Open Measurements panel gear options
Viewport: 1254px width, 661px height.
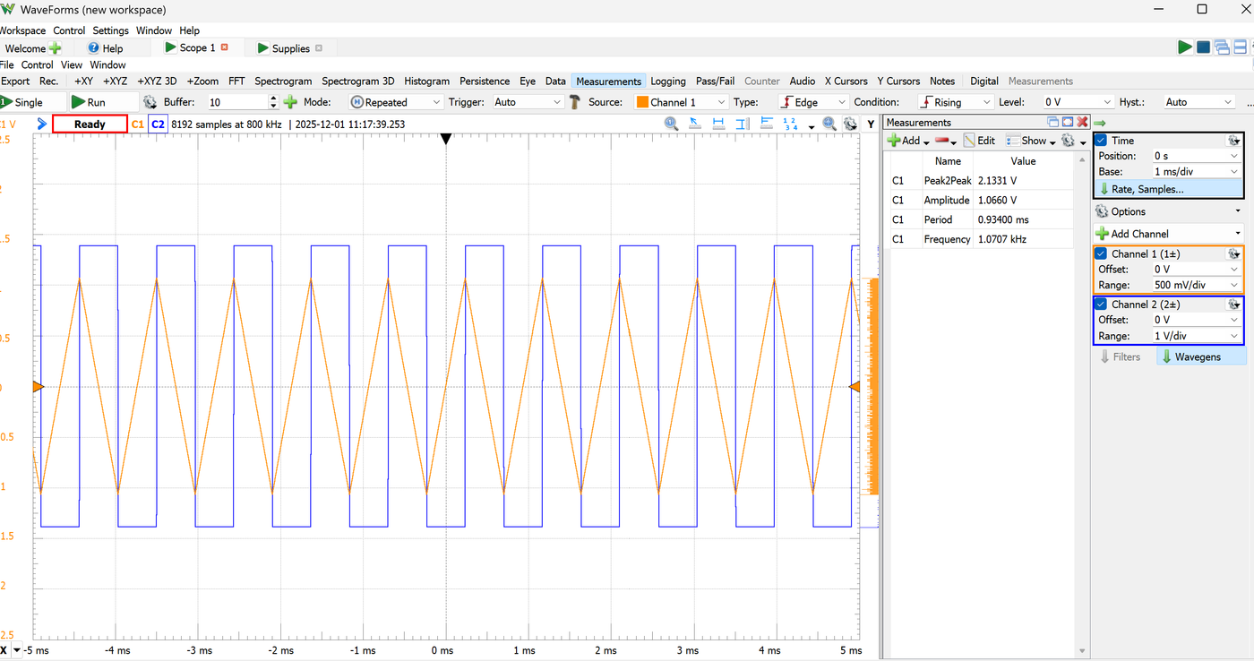(1072, 141)
